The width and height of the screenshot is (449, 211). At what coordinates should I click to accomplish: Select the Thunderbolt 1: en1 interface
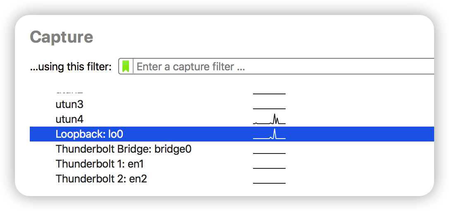100,164
